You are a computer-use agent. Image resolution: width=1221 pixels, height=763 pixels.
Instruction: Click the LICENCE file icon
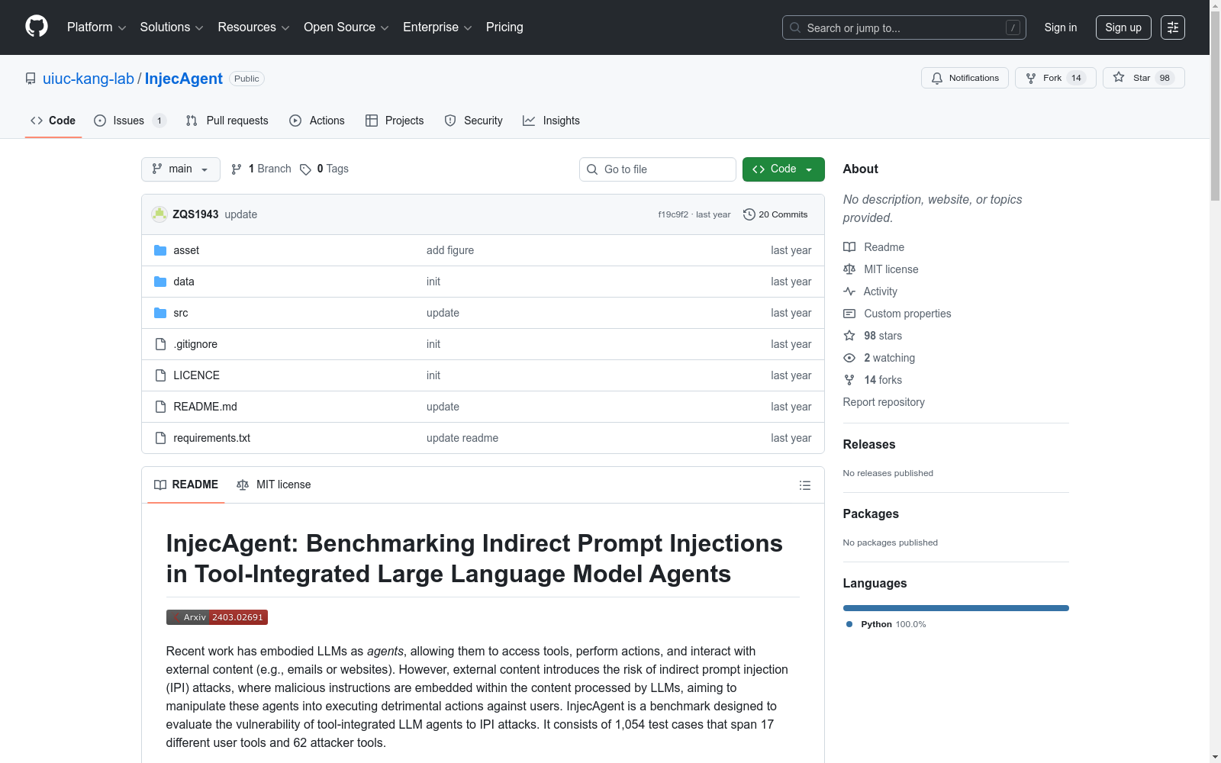pyautogui.click(x=160, y=375)
